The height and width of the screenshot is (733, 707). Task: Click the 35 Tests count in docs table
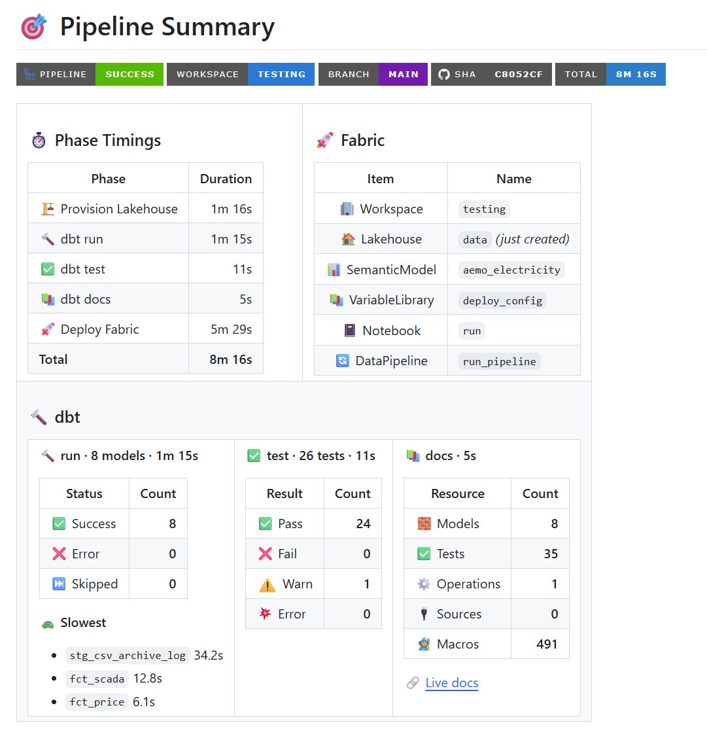click(x=551, y=554)
